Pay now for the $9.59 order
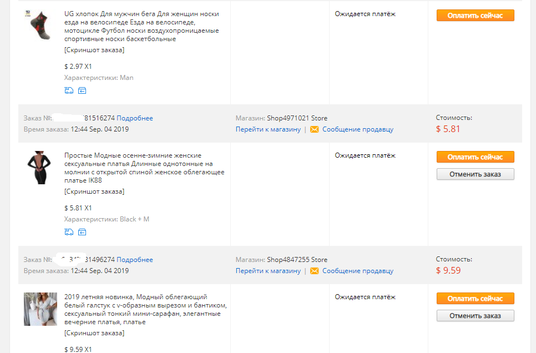 475,299
